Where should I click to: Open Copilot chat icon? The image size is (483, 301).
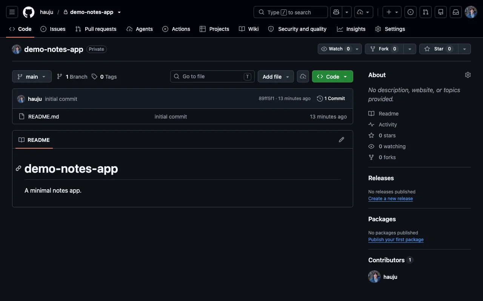[x=336, y=12]
